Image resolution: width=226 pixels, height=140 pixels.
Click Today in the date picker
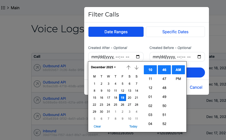coord(133,126)
